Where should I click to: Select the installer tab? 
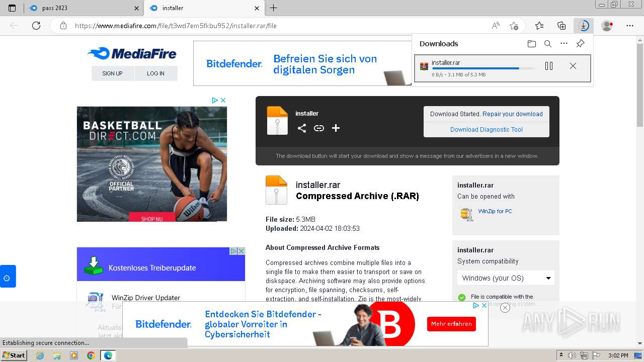(x=204, y=8)
